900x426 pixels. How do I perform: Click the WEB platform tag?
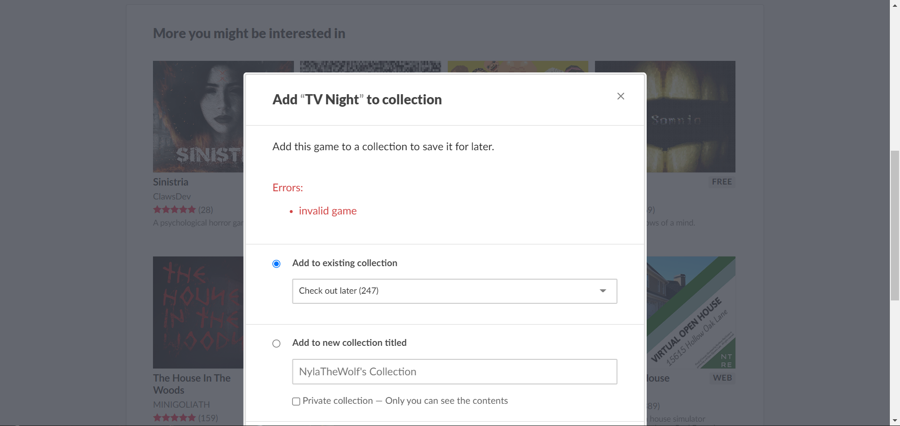pos(722,378)
